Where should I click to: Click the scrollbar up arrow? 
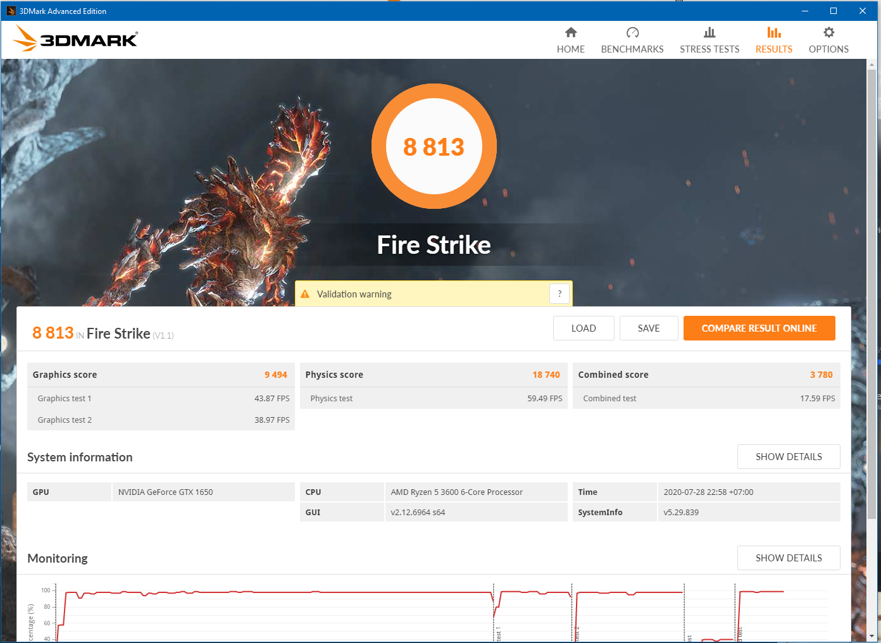872,65
